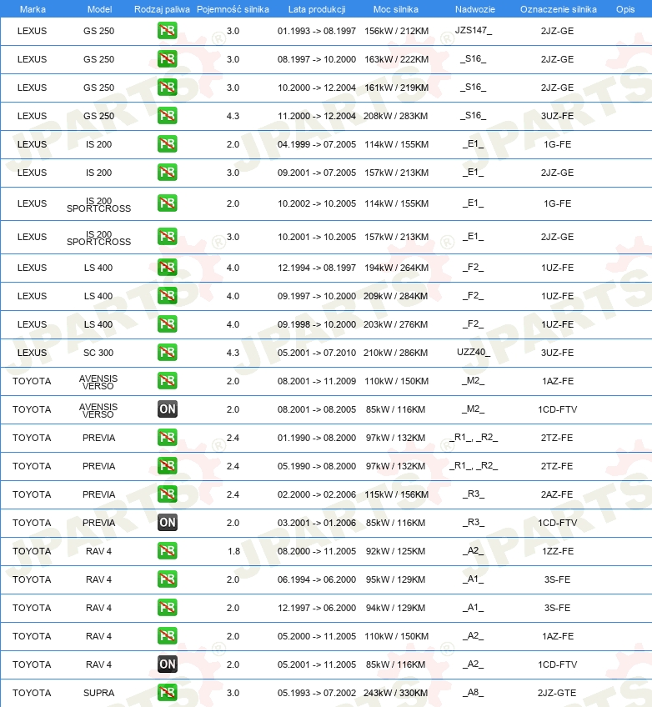
Task: Select power value 208kW / 283KM
Action: coord(395,116)
